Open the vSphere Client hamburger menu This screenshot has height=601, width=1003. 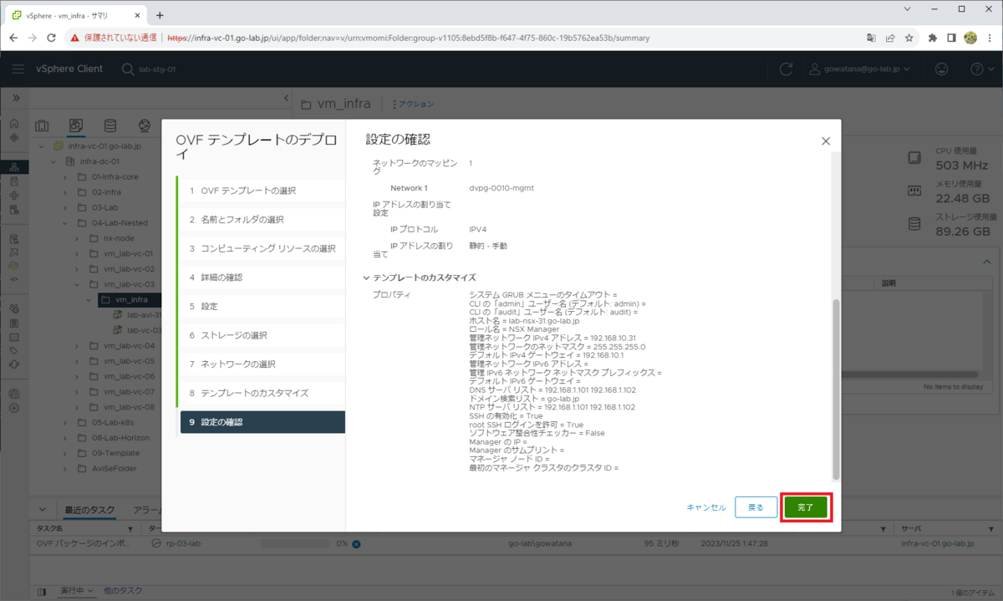[x=18, y=69]
